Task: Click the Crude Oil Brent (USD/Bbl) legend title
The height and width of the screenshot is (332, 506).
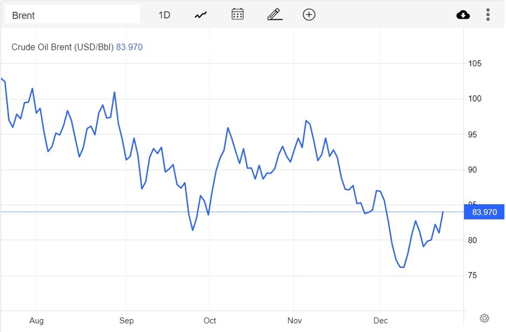Action: 62,47
